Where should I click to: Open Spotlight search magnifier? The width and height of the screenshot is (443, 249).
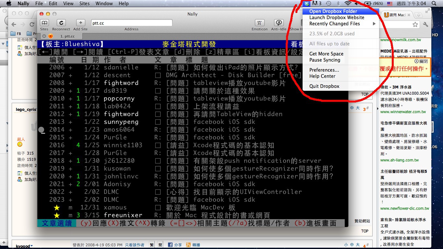click(x=434, y=4)
